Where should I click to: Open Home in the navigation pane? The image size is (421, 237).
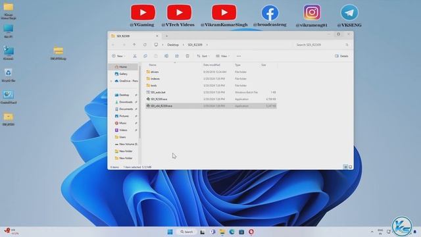pos(123,67)
